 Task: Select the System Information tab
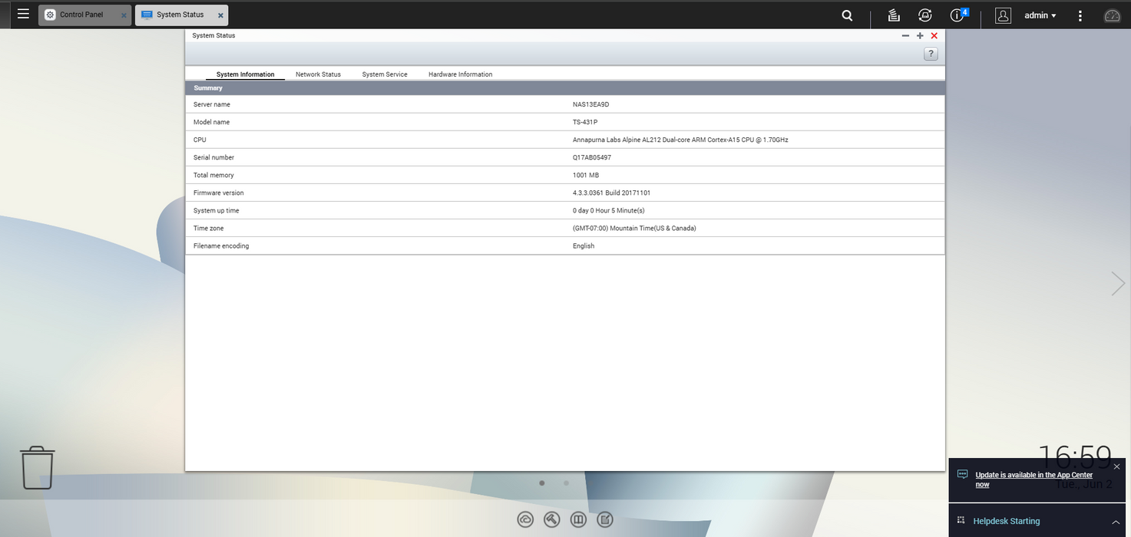coord(245,74)
